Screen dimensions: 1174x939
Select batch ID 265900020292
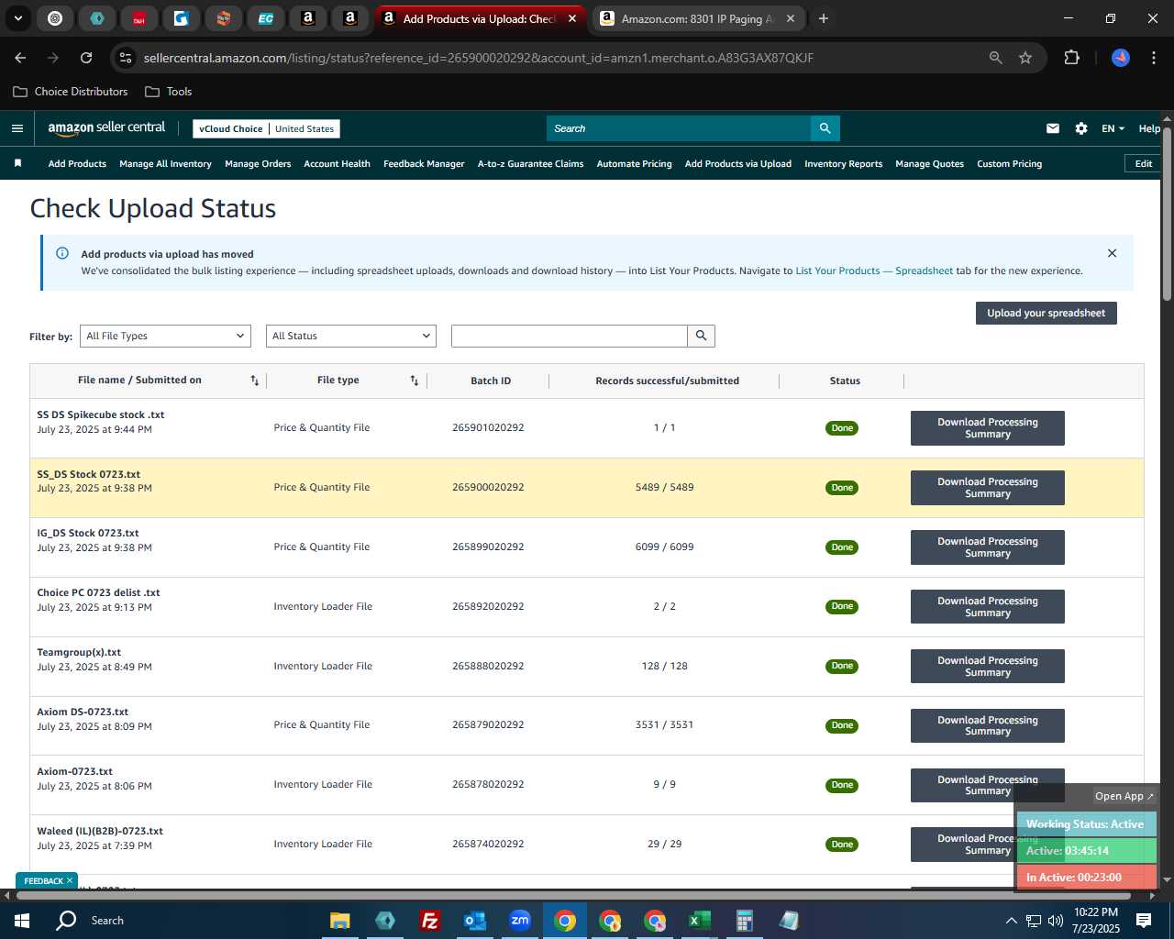coord(488,487)
